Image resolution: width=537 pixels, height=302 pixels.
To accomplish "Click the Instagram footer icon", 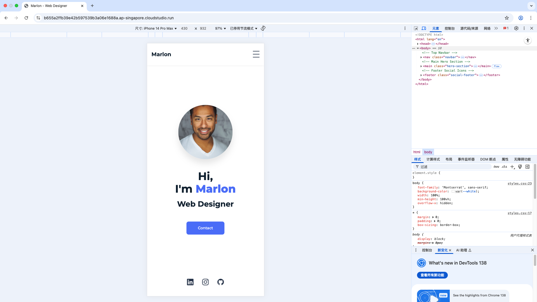I will pos(205,282).
